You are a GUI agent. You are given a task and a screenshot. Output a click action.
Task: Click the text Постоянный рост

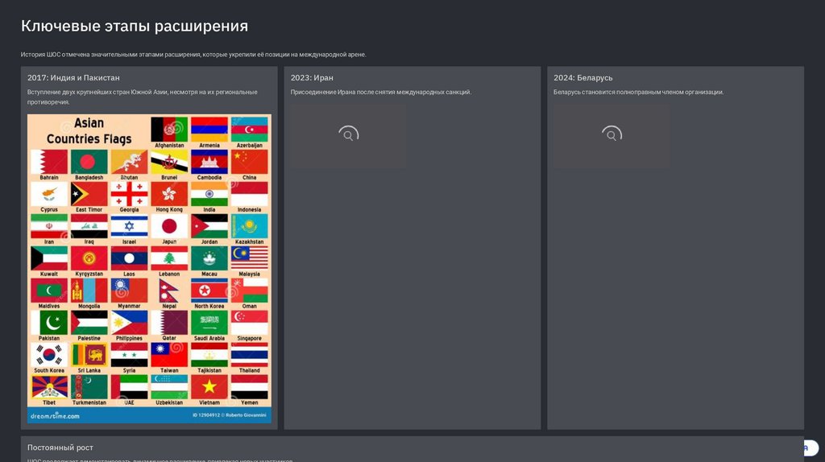point(60,448)
